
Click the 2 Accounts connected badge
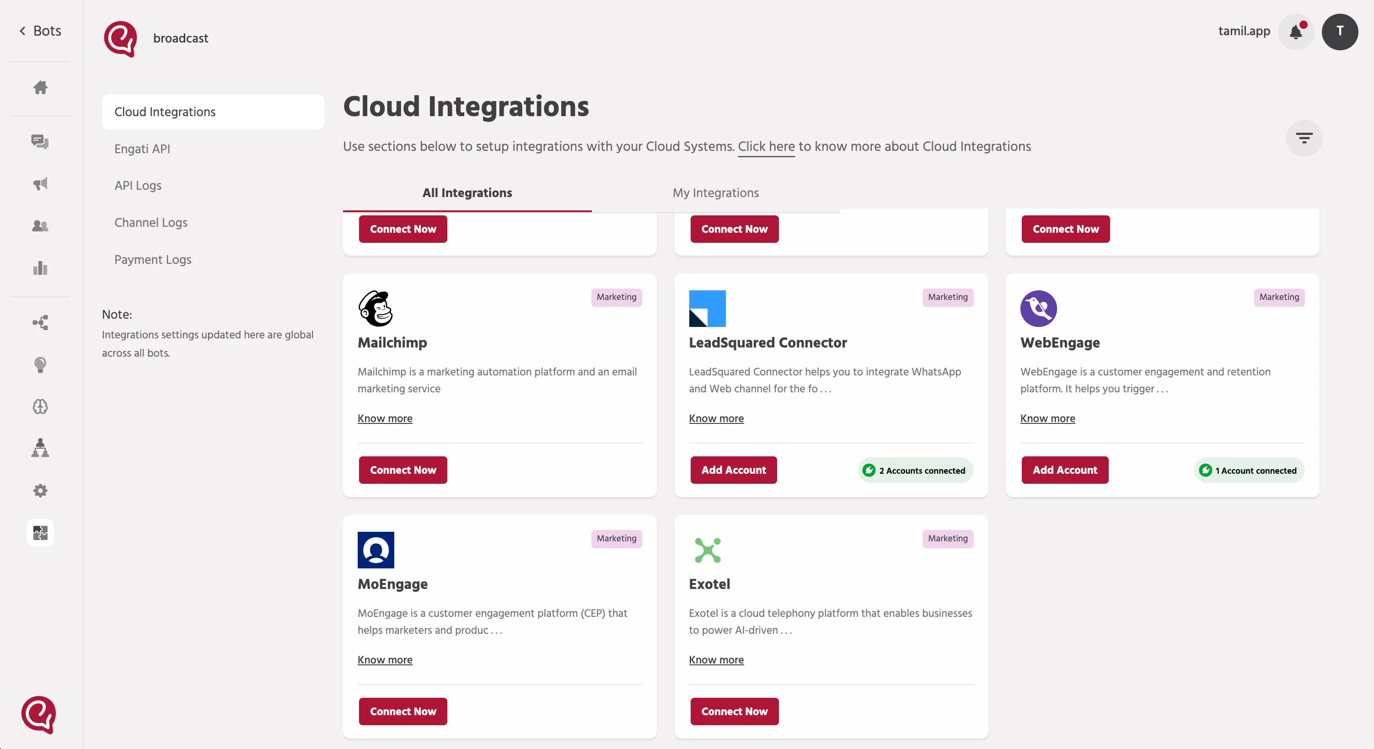point(916,470)
